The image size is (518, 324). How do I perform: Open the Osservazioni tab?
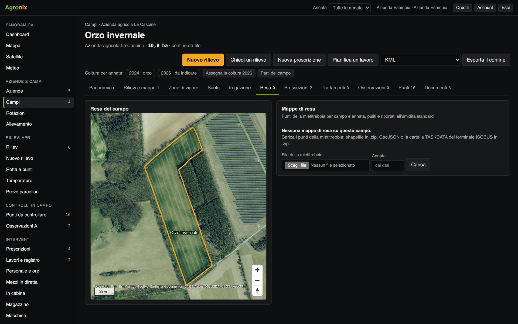coord(373,88)
